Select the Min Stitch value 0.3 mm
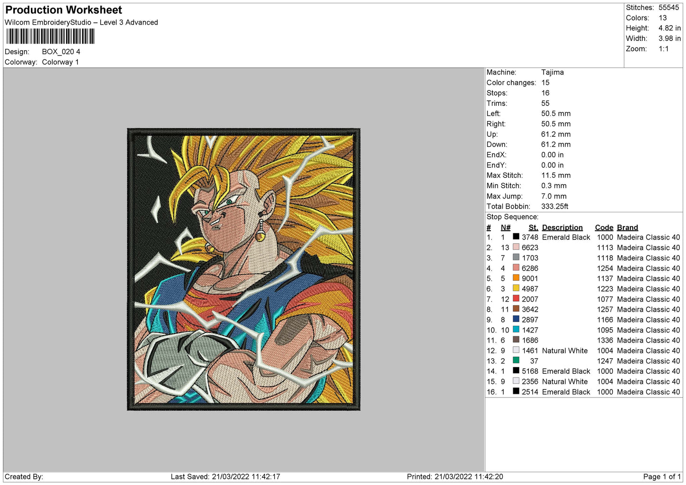686x485 pixels. [554, 186]
